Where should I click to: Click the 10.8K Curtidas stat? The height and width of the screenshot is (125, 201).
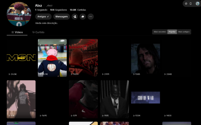pos(78,10)
